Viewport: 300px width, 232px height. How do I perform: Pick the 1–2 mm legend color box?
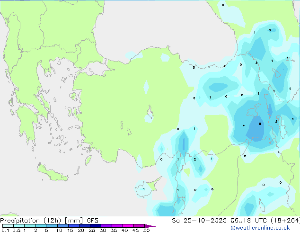[x=30, y=226]
